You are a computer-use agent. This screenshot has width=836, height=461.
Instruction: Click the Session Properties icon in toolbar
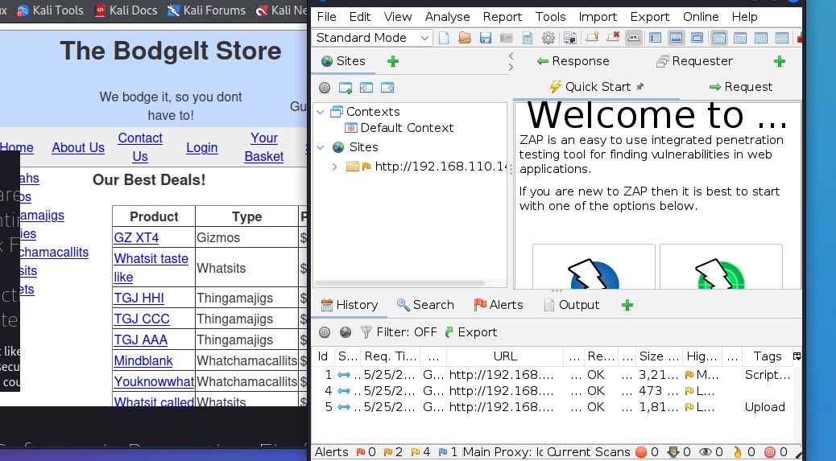[x=528, y=38]
